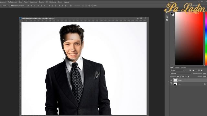Select the Слой 1 layer thumbnail

click(175, 80)
